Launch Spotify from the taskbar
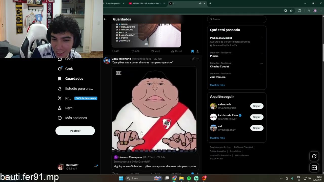The height and width of the screenshot is (182, 324). [x=189, y=178]
